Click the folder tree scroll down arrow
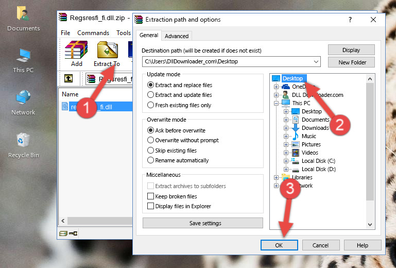Image resolution: width=396 pixels, height=268 pixels. (370, 225)
